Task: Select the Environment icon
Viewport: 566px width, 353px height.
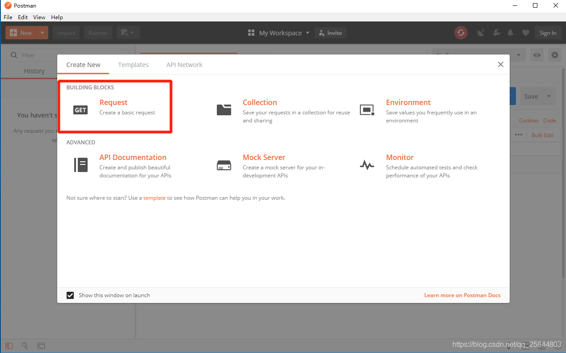Action: pos(367,110)
